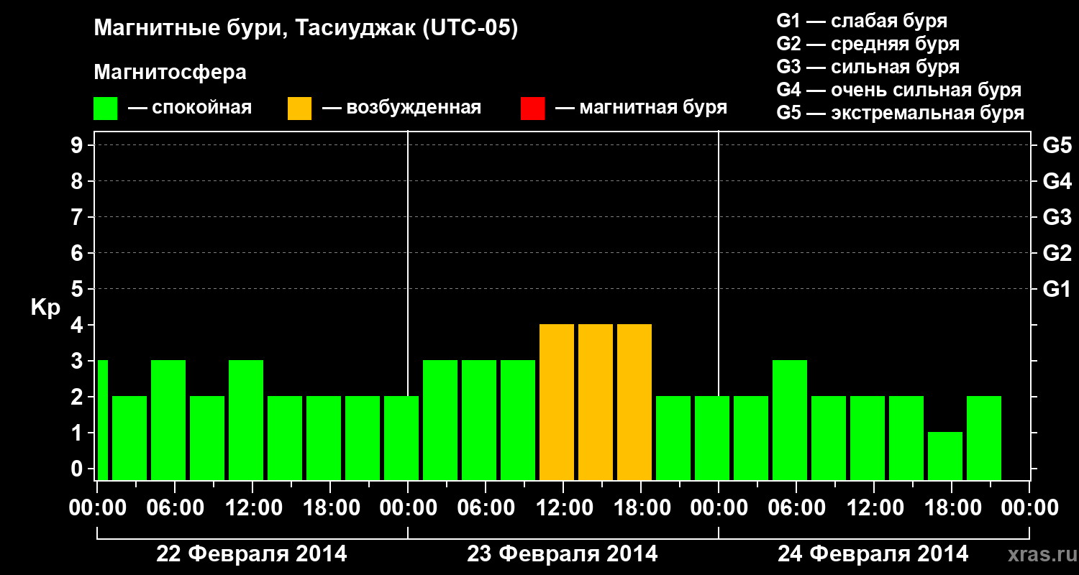The image size is (1079, 575).
Task: Click the G5 label on the right axis
Action: (x=1057, y=145)
